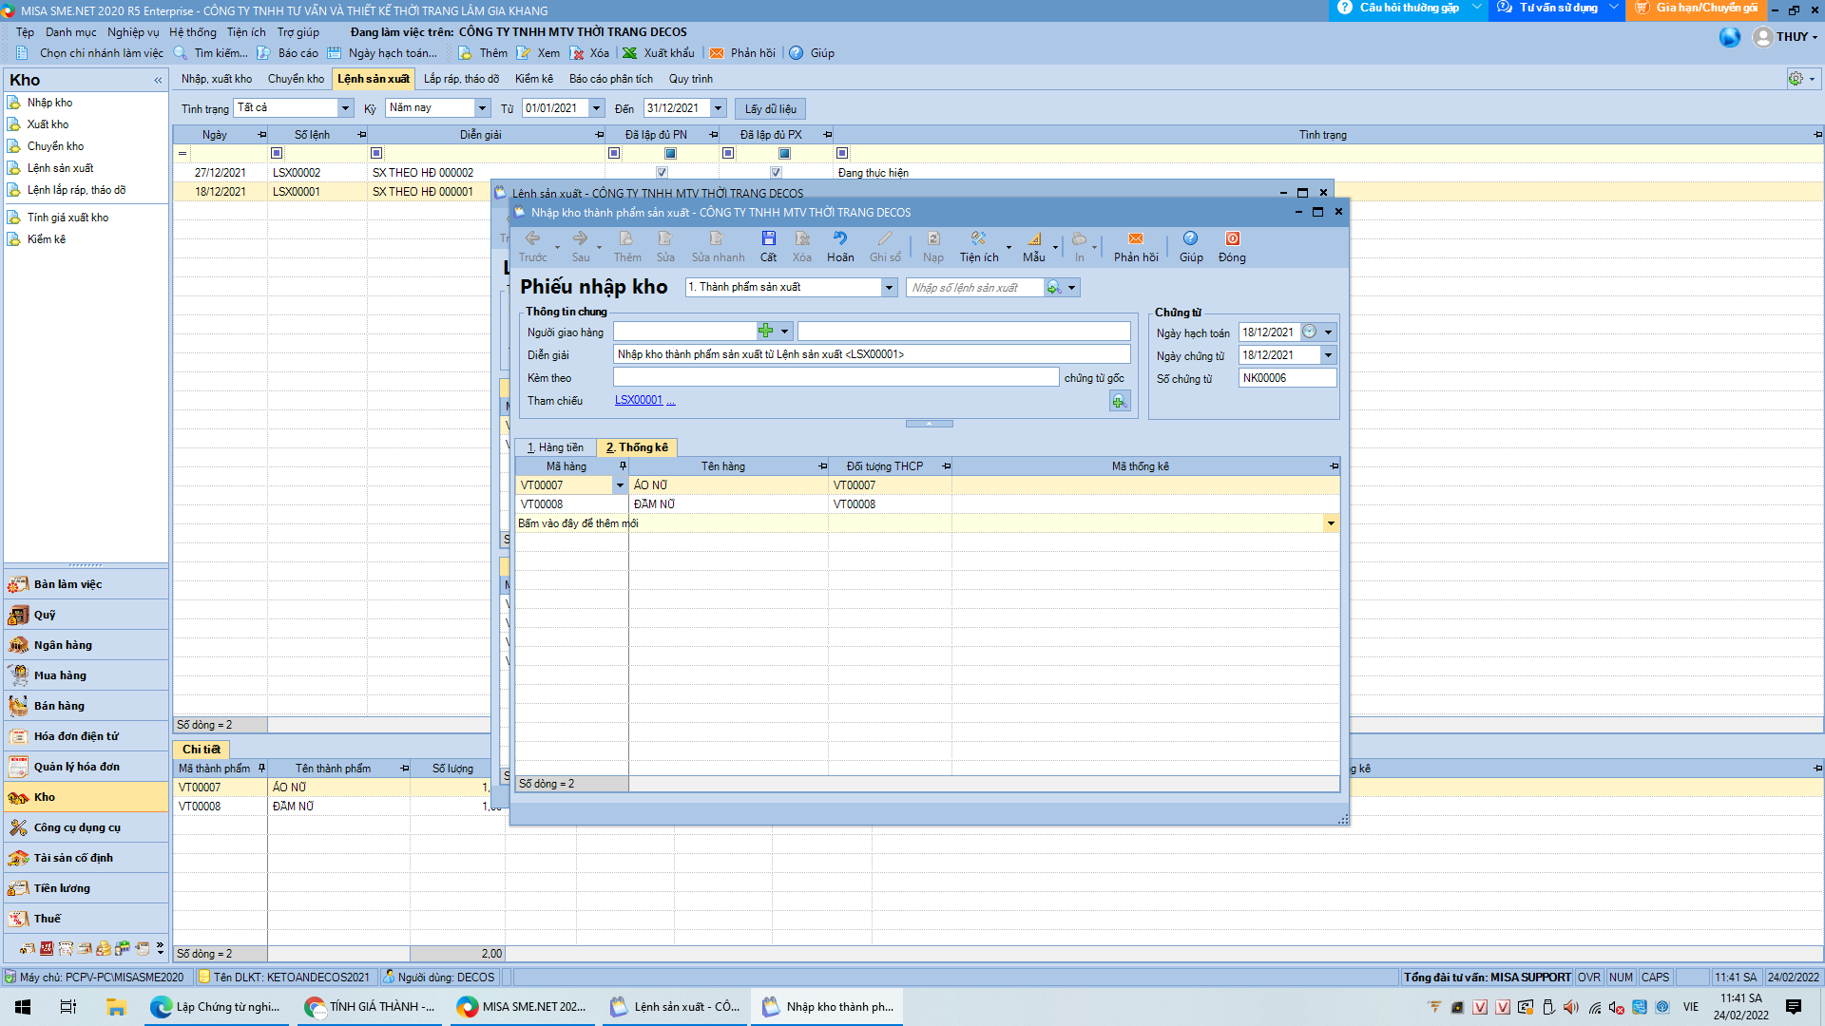Viewport: 1825px width, 1026px height.
Task: Open Quỹ module in sidebar
Action: coord(86,615)
